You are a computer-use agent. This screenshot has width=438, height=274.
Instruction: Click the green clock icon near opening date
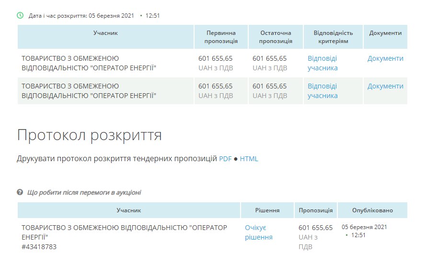pos(20,15)
